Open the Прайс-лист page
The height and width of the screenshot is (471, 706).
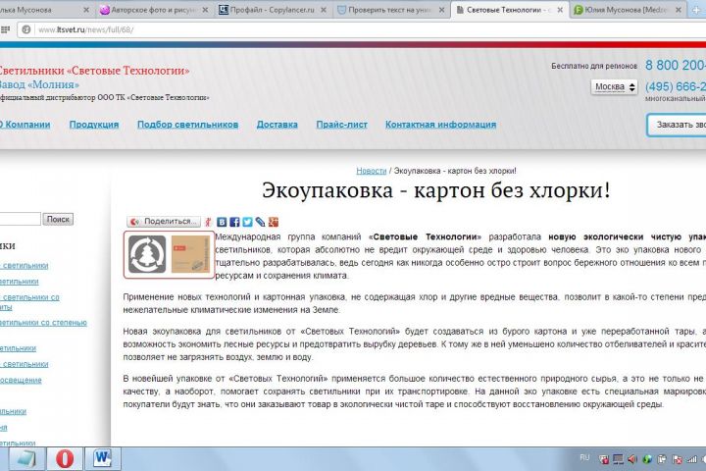(x=342, y=125)
